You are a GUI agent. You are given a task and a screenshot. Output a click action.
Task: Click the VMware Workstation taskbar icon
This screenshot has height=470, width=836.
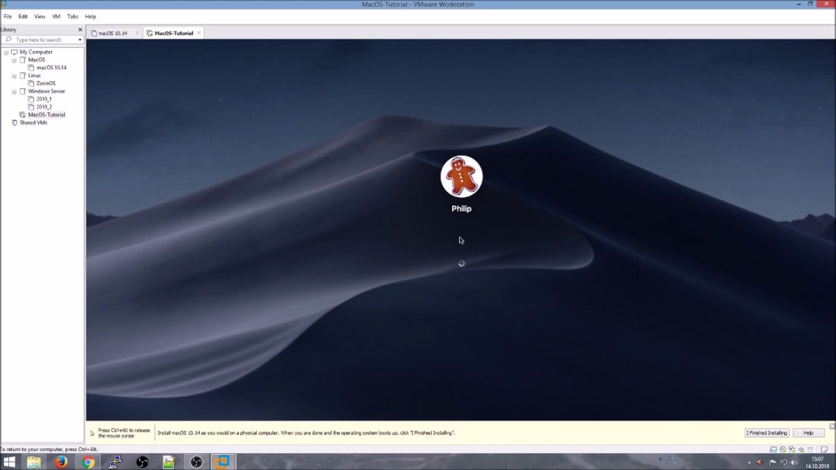(x=223, y=462)
